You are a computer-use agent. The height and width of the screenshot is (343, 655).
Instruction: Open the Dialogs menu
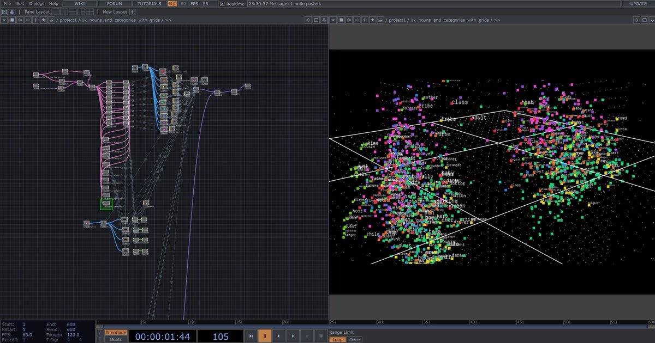(37, 4)
